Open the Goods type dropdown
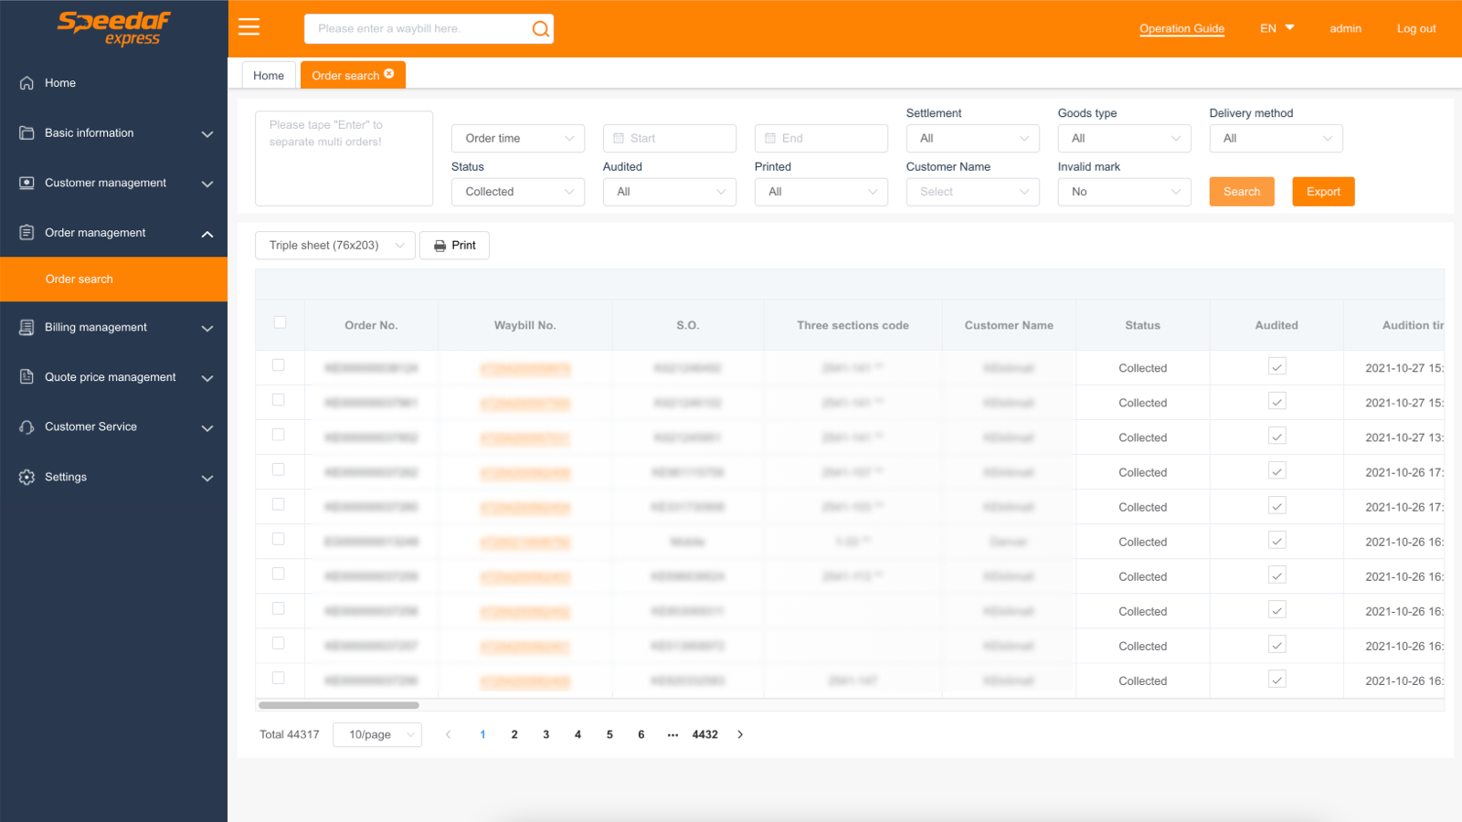Image resolution: width=1462 pixels, height=822 pixels. 1125,138
